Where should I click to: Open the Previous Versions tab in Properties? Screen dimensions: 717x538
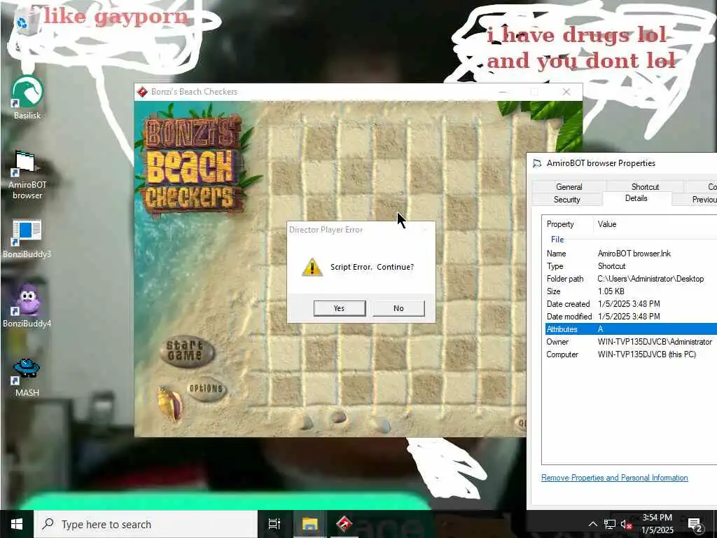[x=695, y=200]
